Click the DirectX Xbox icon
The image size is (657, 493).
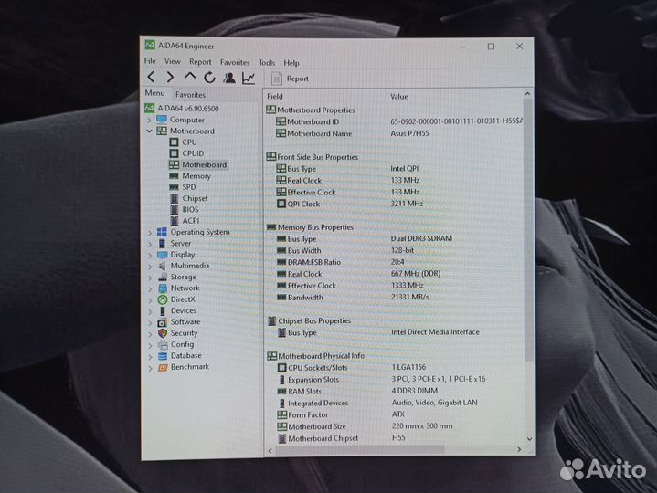pos(163,299)
